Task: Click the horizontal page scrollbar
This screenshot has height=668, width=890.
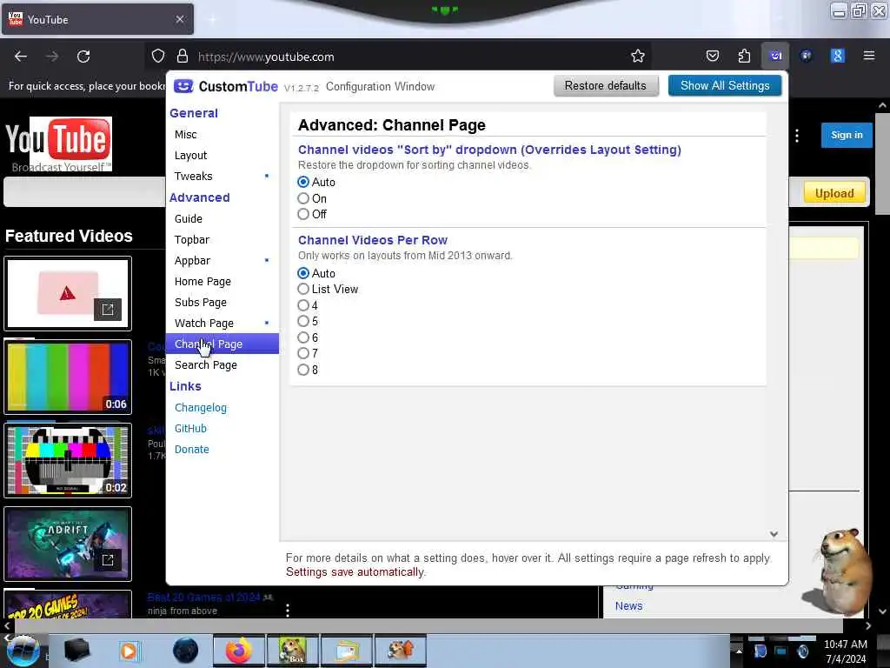Action: (x=428, y=625)
